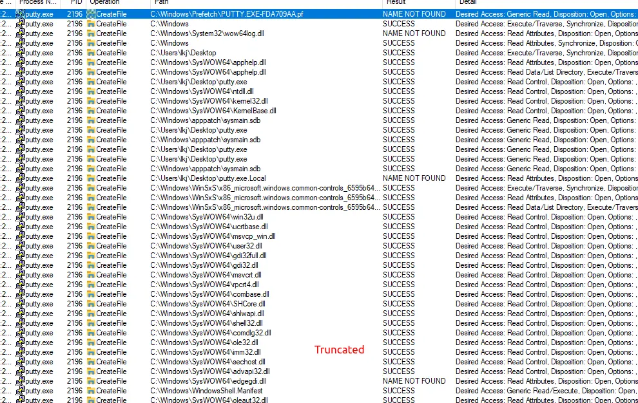Viewport: 638px width, 403px height.
Task: Click the putty.exe process icon in the PUTTY.EXE-FDA709AA.pf row
Action: [x=20, y=14]
